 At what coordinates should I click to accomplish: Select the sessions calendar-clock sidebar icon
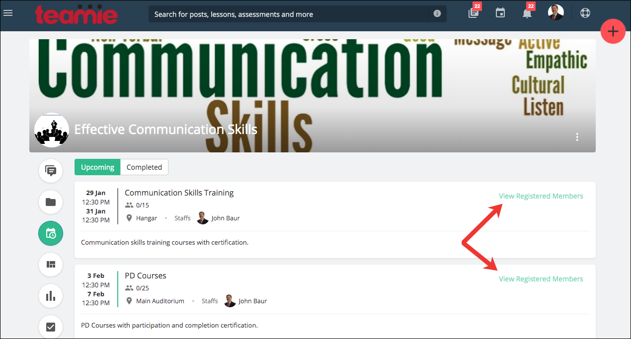point(51,233)
